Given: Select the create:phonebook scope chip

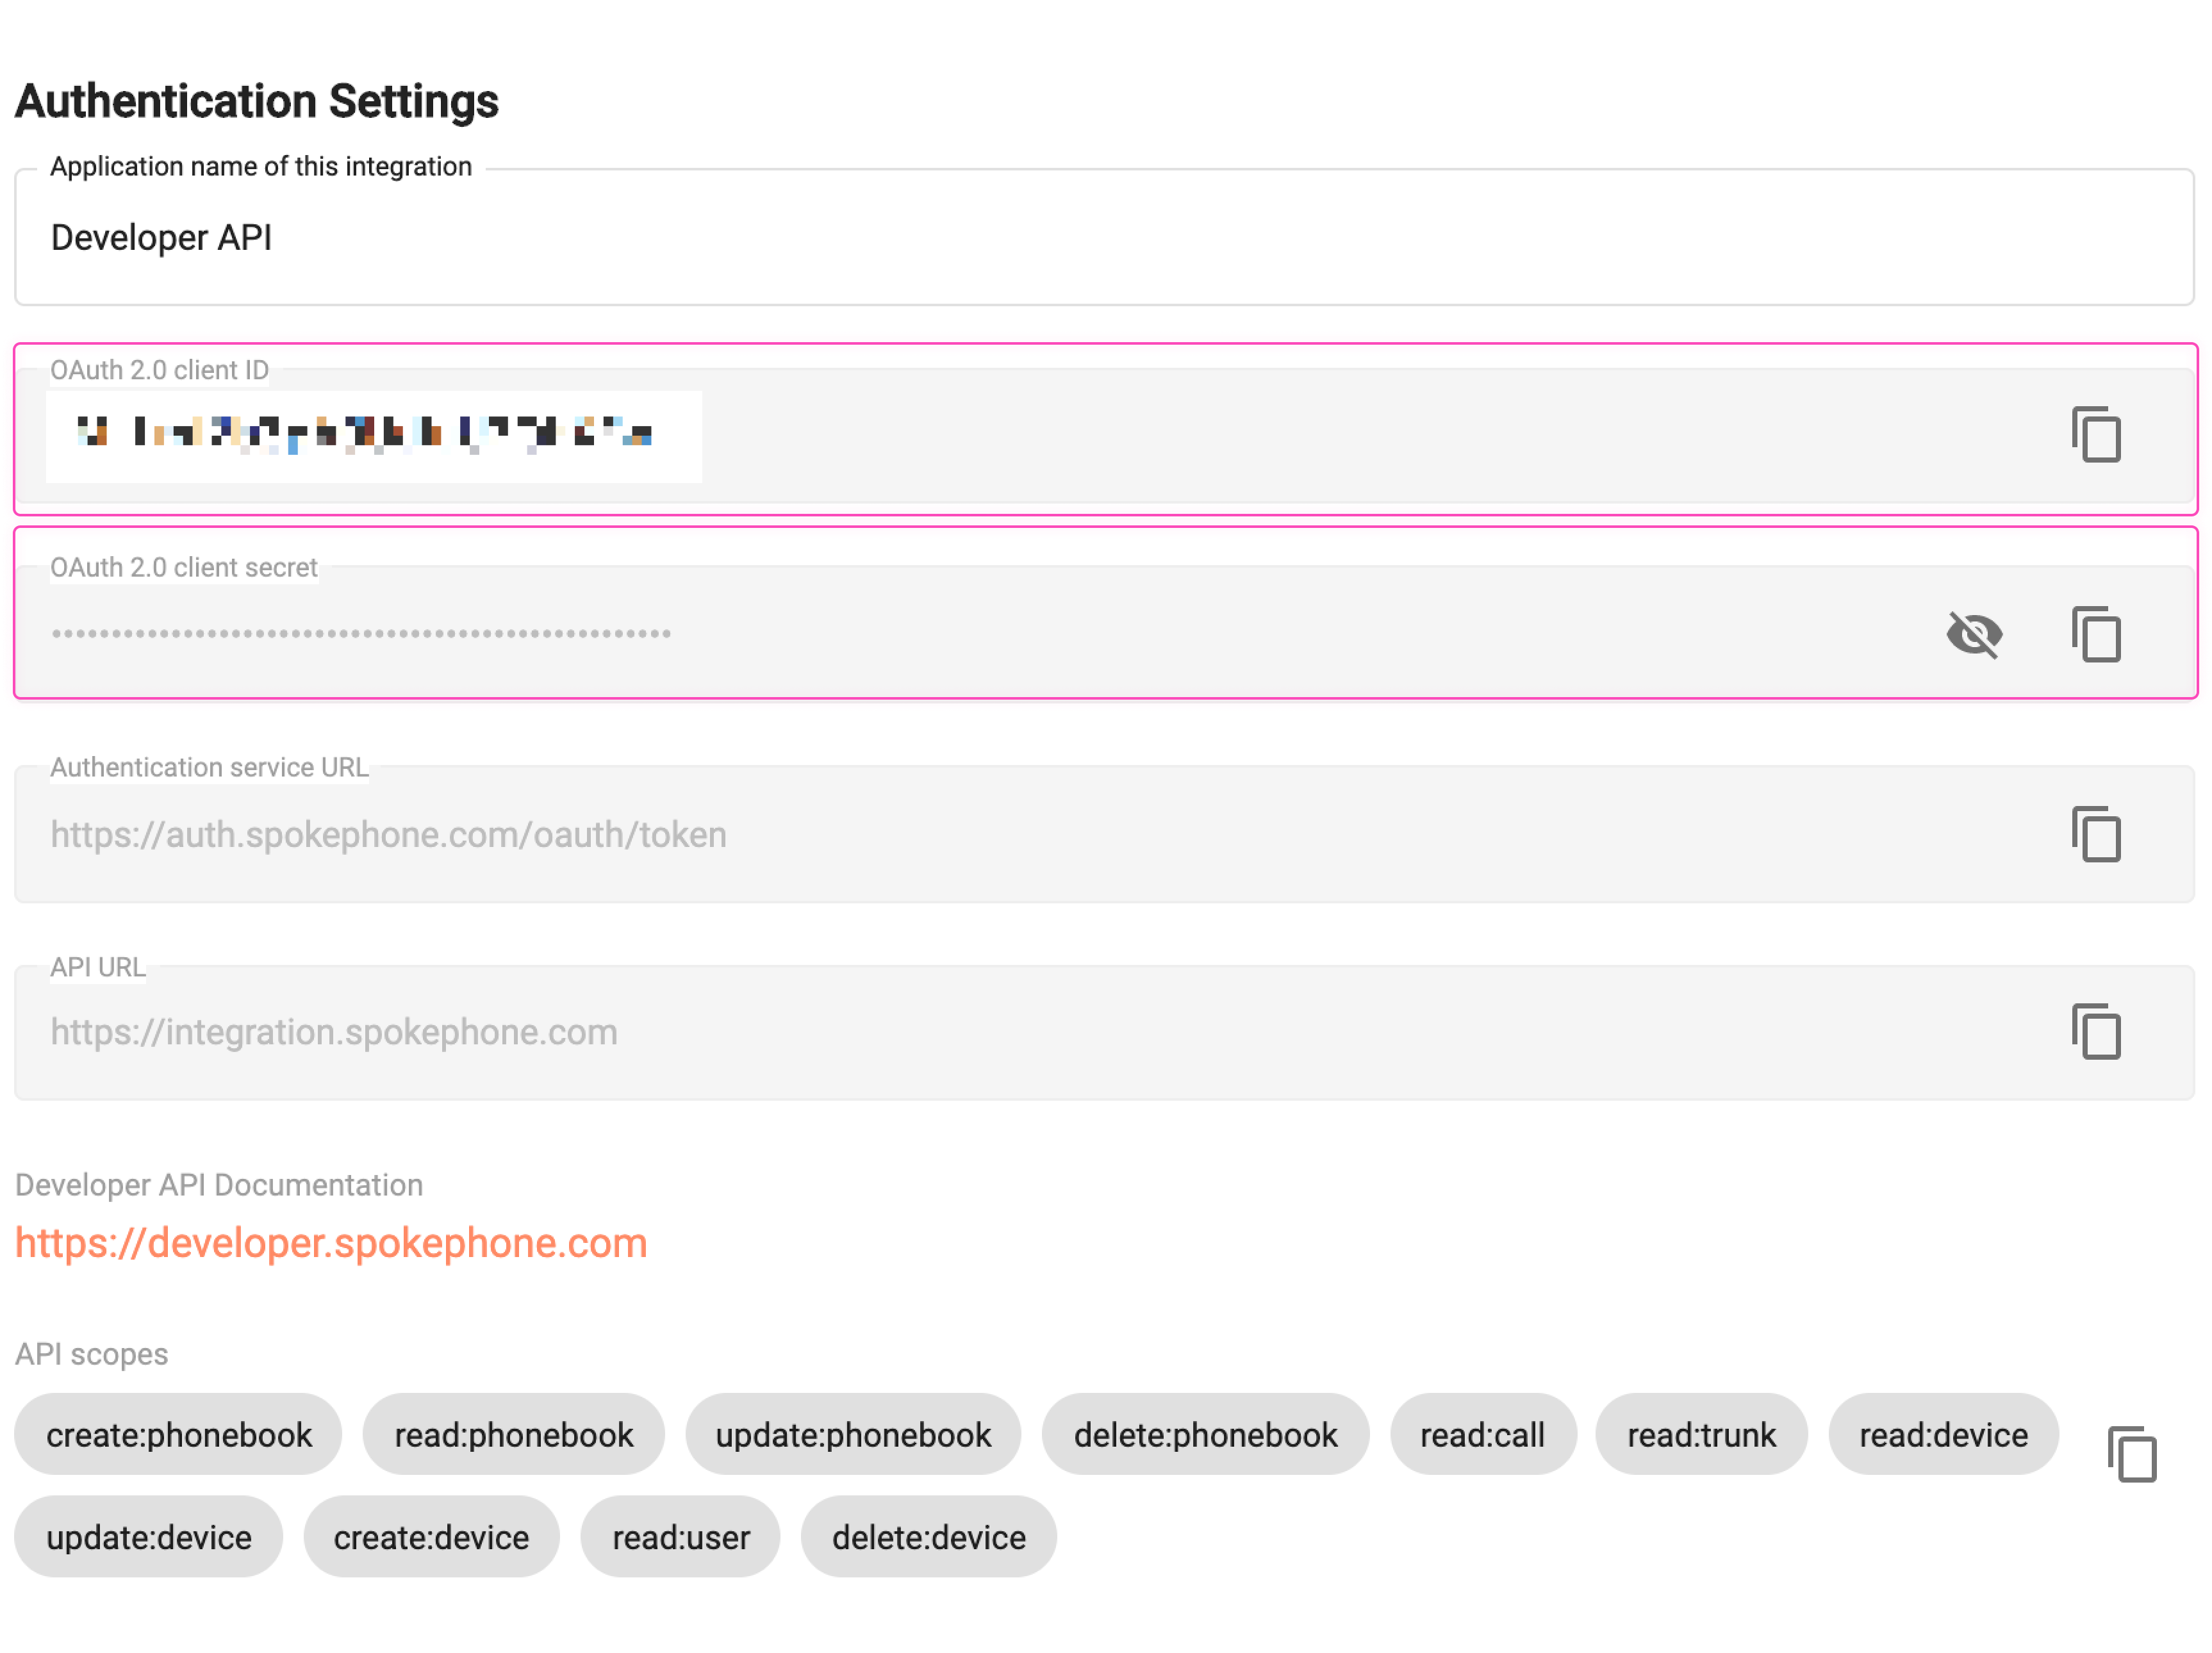Looking at the screenshot, I should 178,1434.
